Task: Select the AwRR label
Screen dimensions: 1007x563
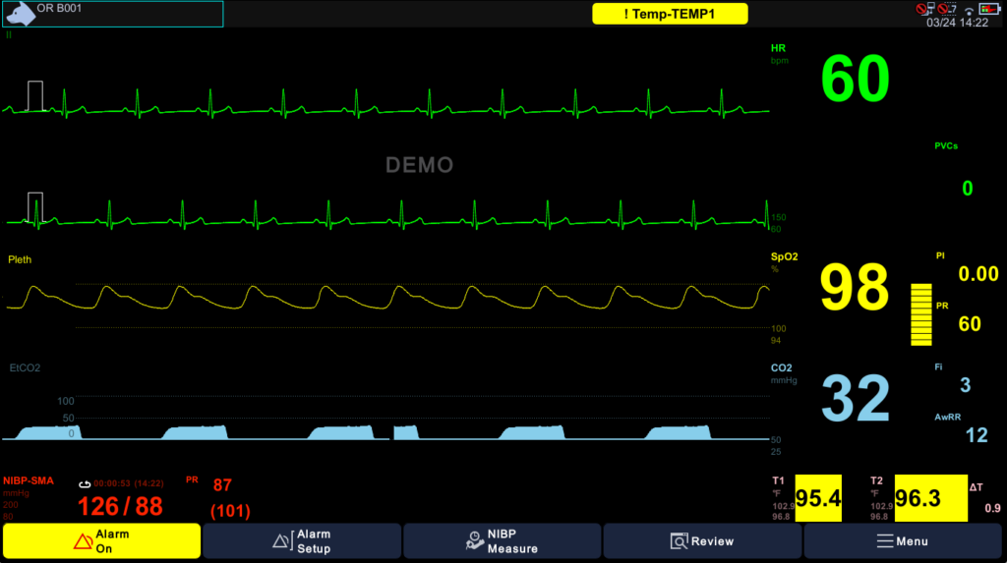Action: coord(947,418)
